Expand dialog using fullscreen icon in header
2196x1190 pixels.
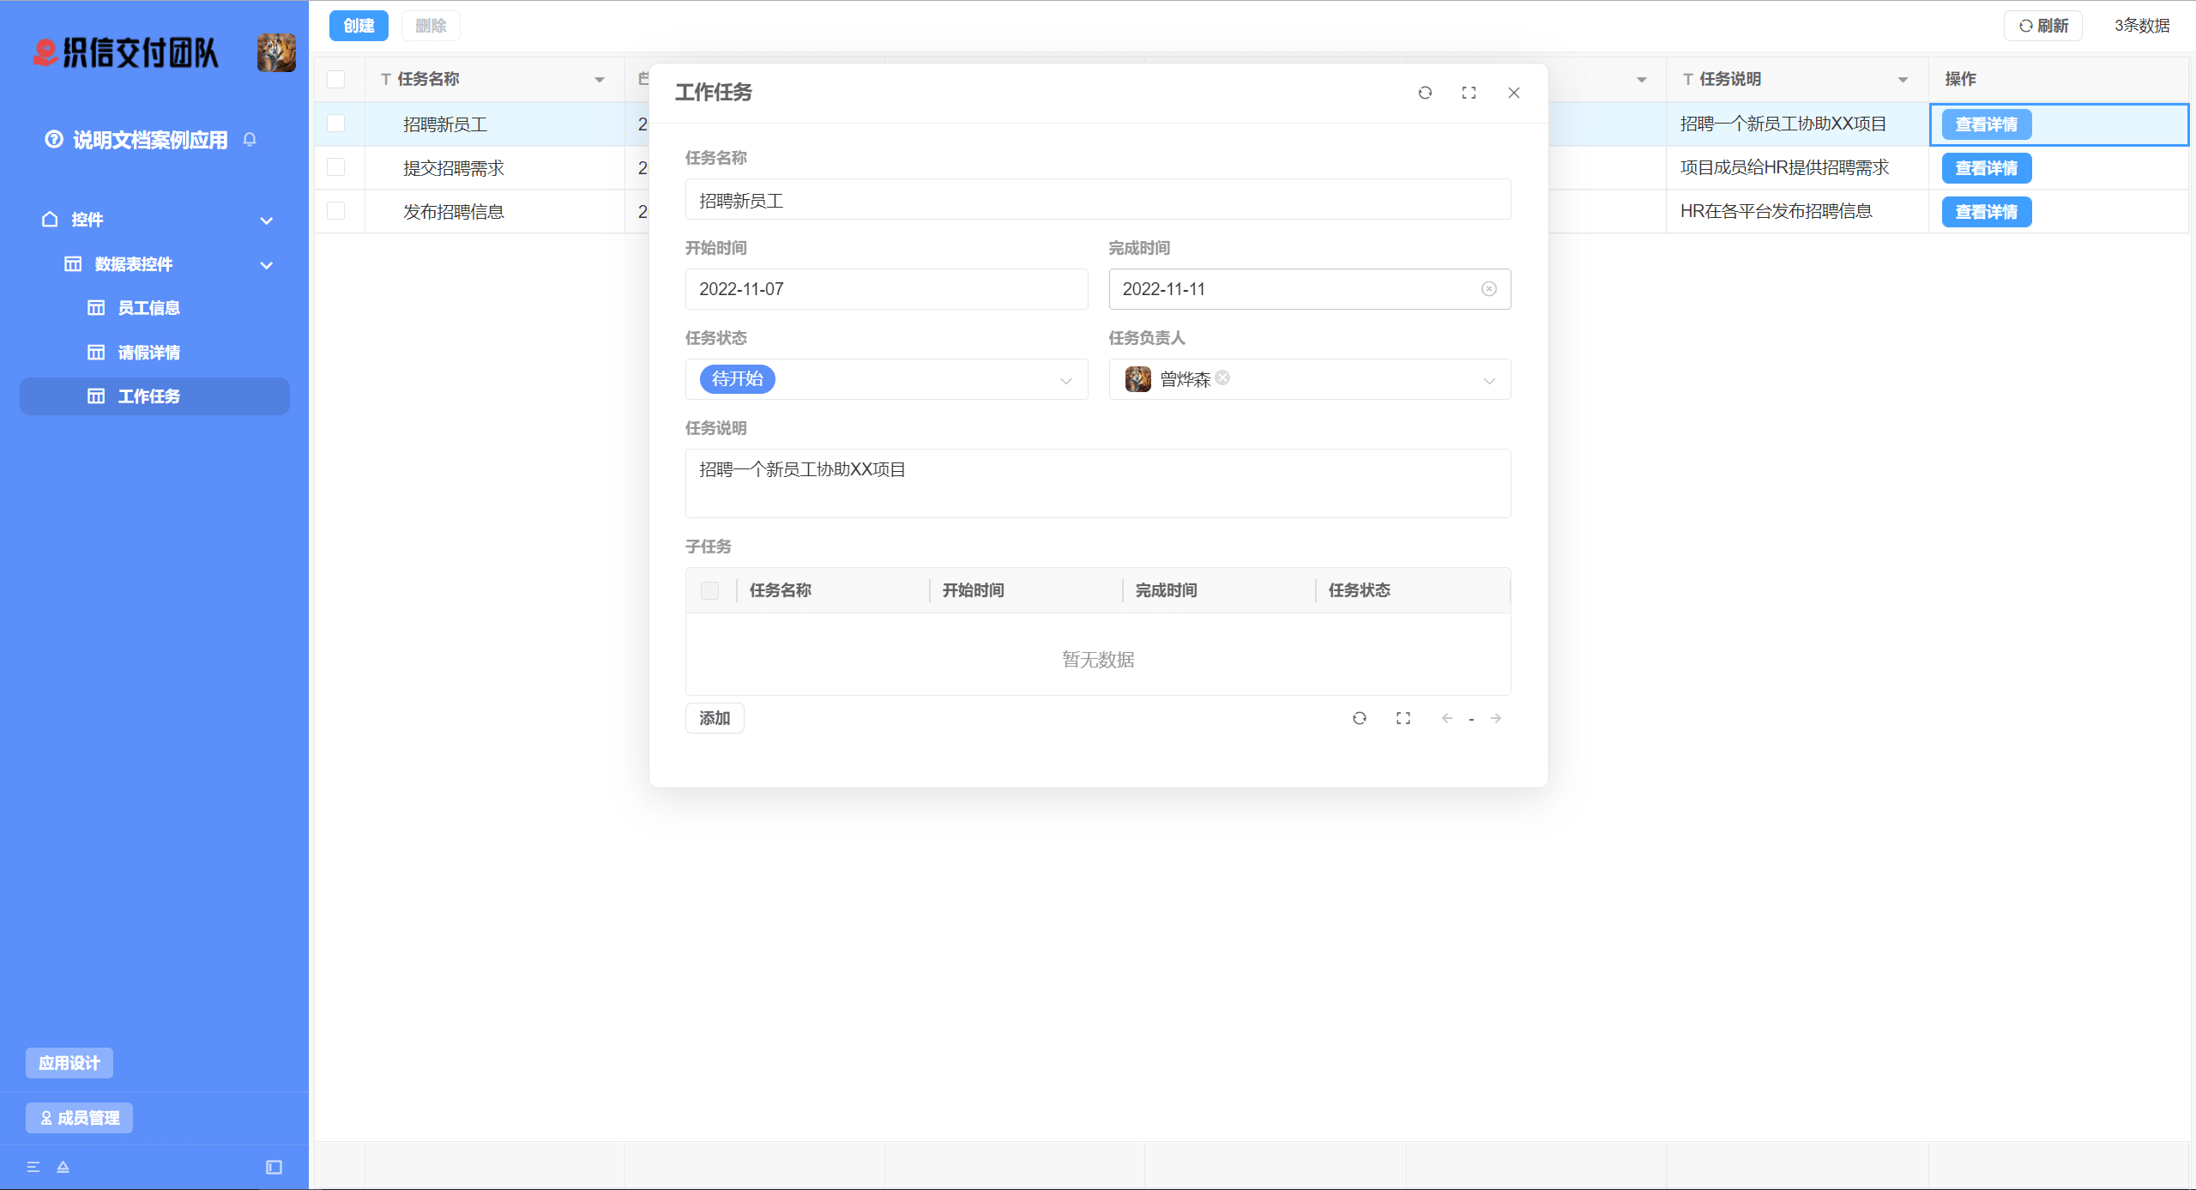tap(1469, 93)
